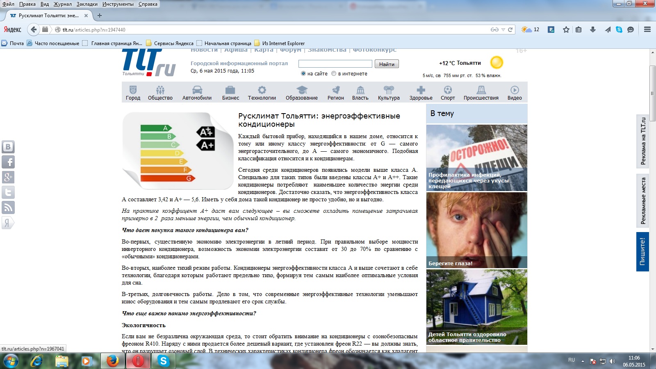The width and height of the screenshot is (656, 369).
Task: Open the Культура section
Action: 389,93
